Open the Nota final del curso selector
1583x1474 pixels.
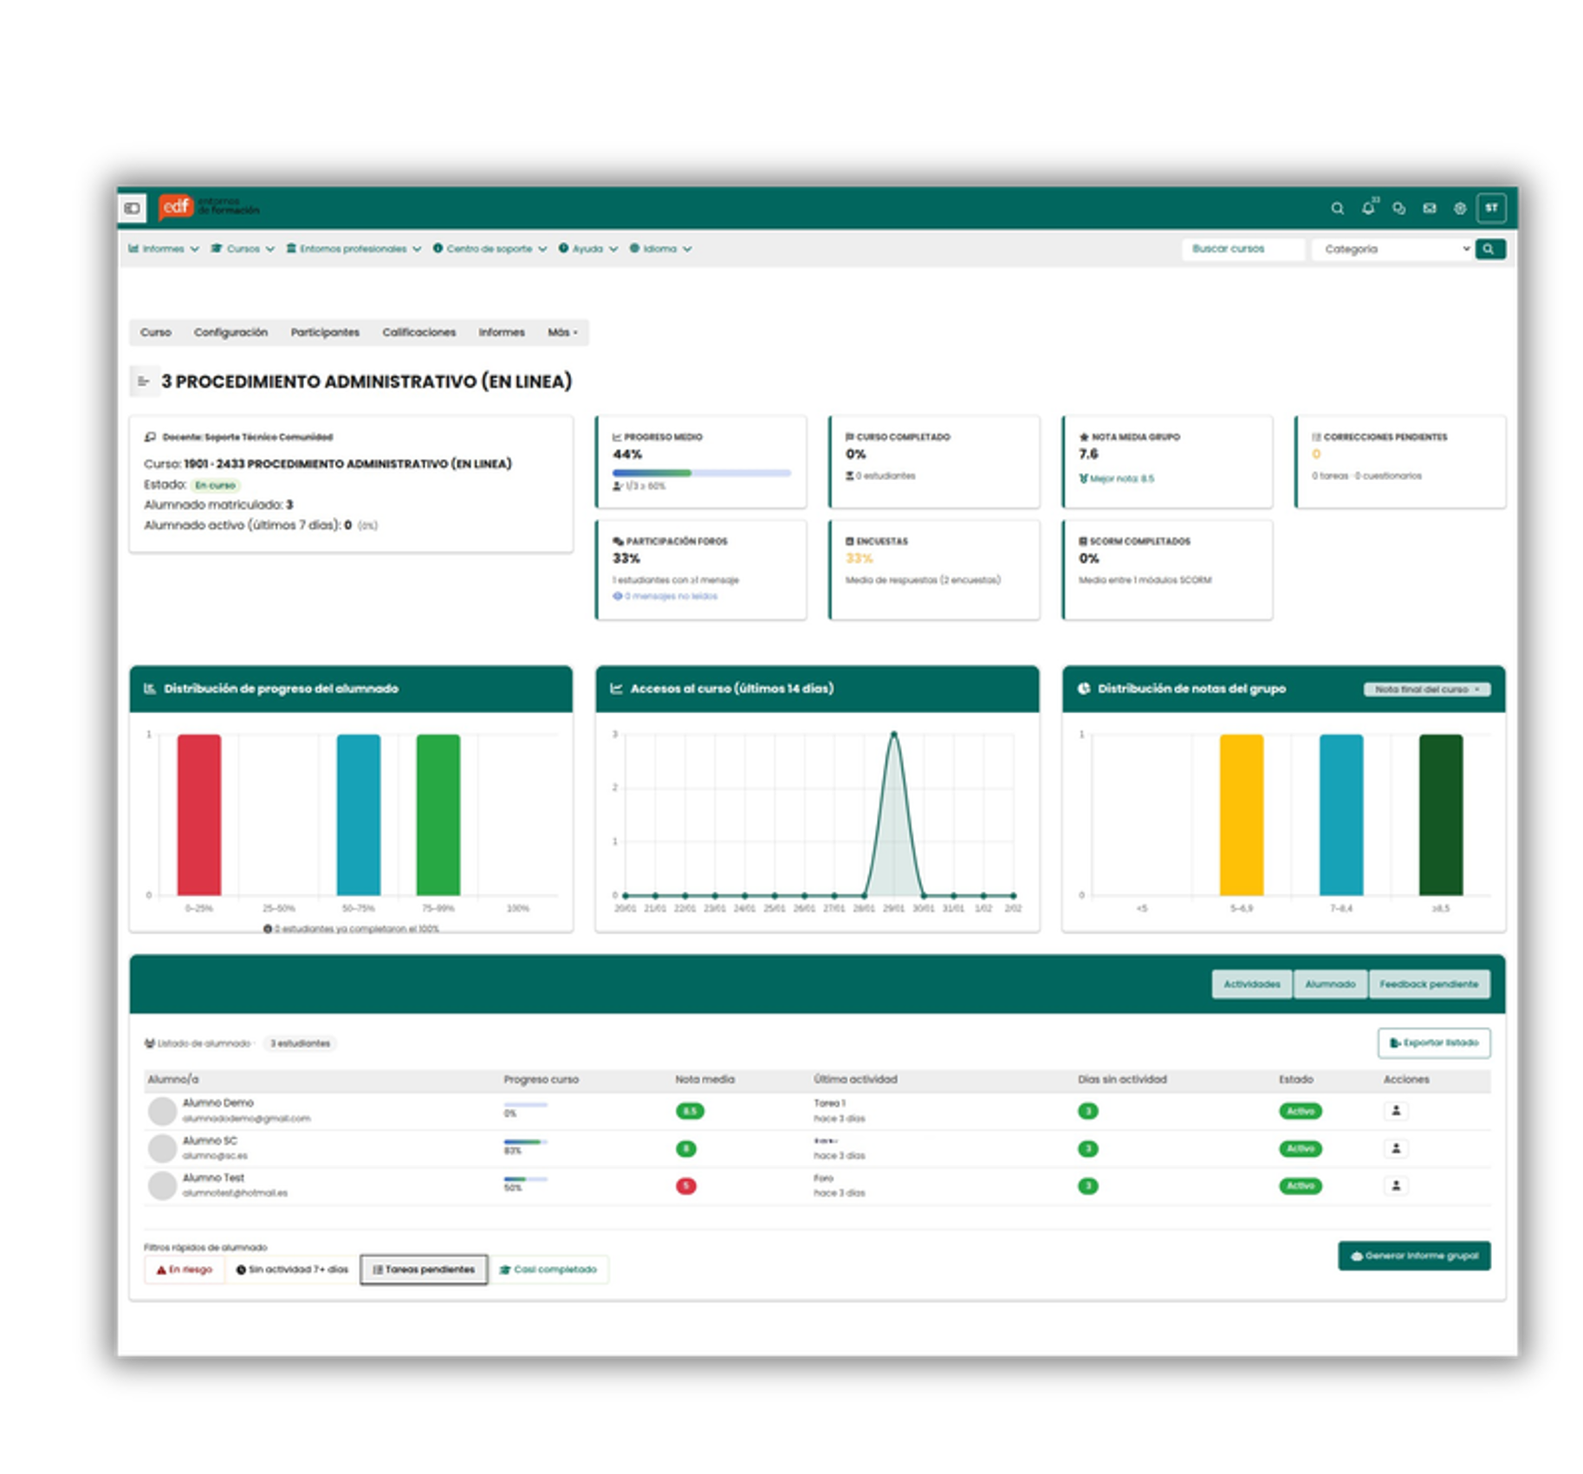coord(1426,690)
